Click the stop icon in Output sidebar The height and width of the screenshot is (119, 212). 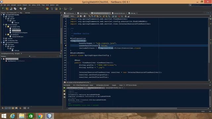pos(64,94)
